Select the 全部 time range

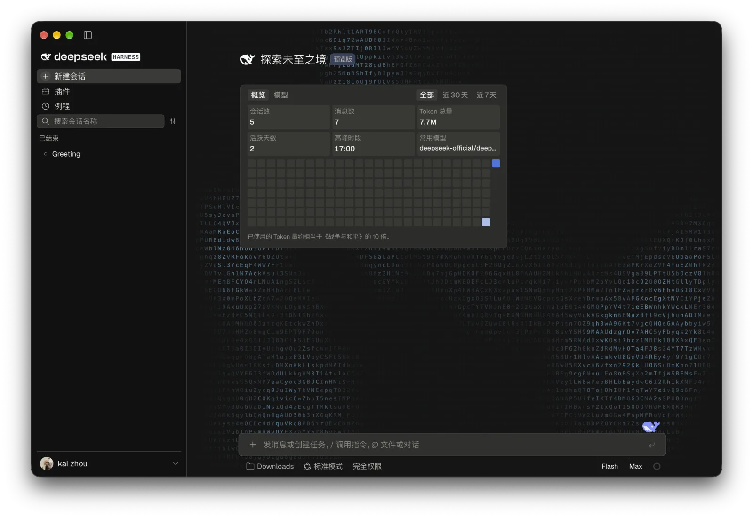coord(427,95)
